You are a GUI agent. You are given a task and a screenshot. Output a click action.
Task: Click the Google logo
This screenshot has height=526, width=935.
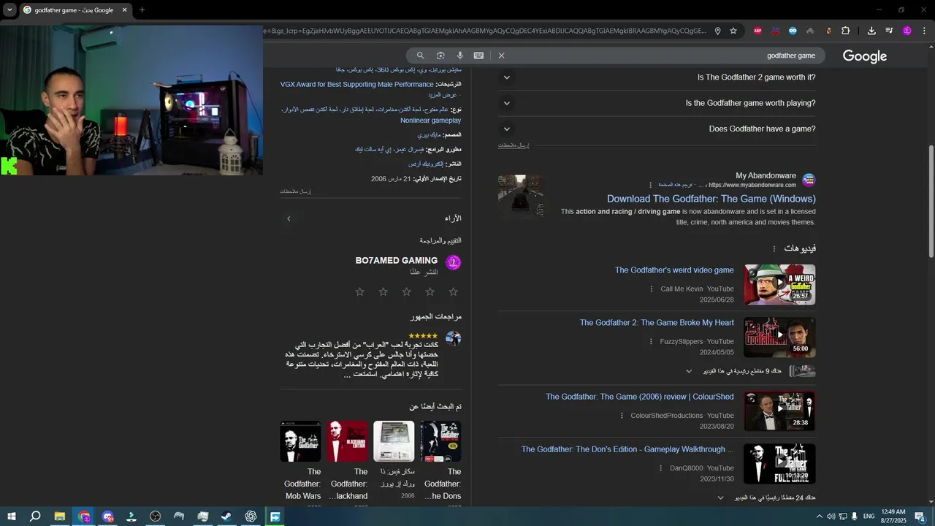pos(865,56)
